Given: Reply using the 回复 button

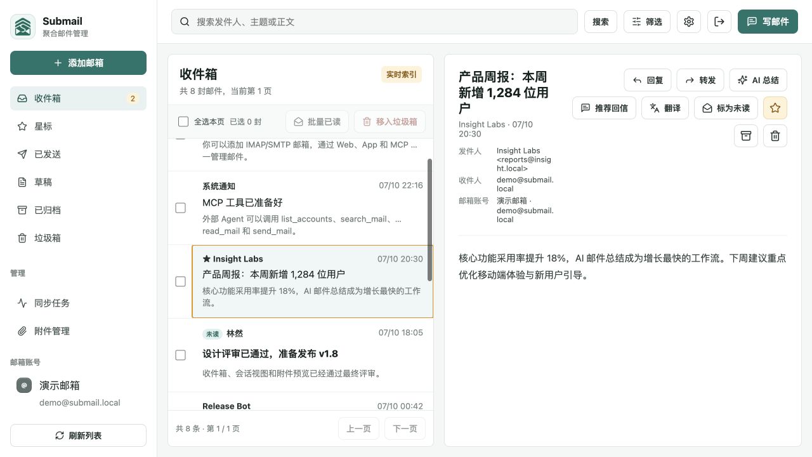Looking at the screenshot, I should tap(648, 80).
